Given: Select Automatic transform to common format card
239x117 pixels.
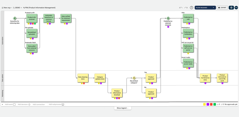Looking at the screenshot, I should click(x=49, y=18).
